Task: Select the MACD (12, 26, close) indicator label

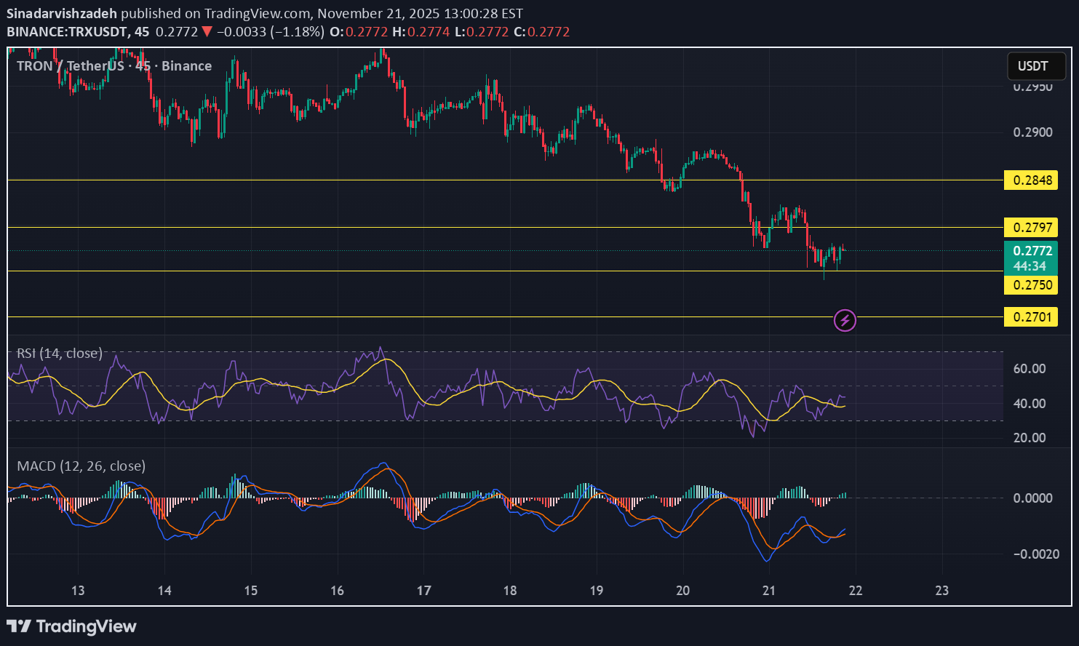Action: 81,466
